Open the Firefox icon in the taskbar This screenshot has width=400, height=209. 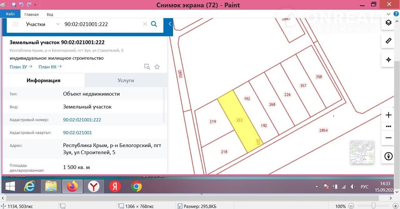pyautogui.click(x=72, y=187)
